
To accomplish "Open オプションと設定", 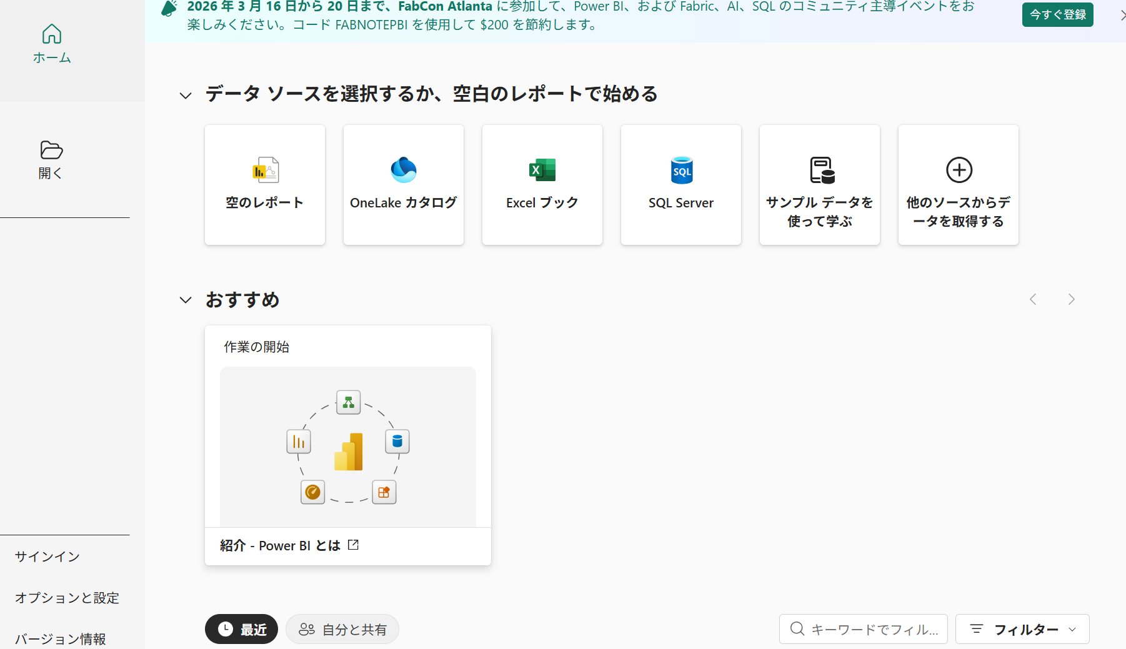I will [67, 598].
